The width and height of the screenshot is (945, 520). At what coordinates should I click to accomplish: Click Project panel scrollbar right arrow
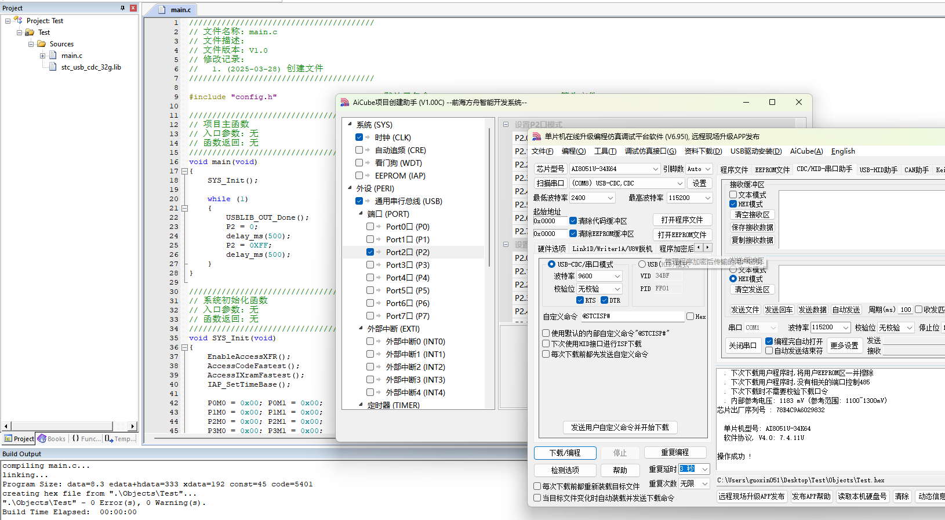(x=133, y=426)
